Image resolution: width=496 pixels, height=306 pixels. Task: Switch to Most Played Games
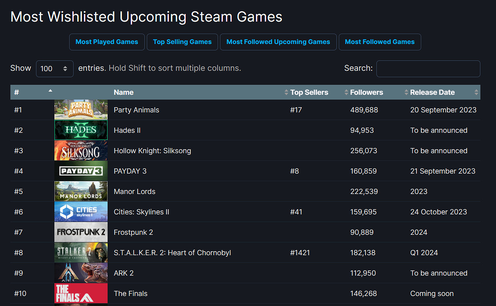point(107,42)
